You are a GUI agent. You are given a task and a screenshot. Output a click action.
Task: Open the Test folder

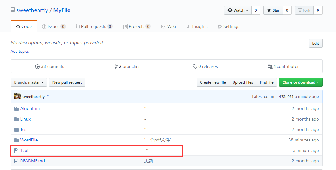tap(24, 129)
